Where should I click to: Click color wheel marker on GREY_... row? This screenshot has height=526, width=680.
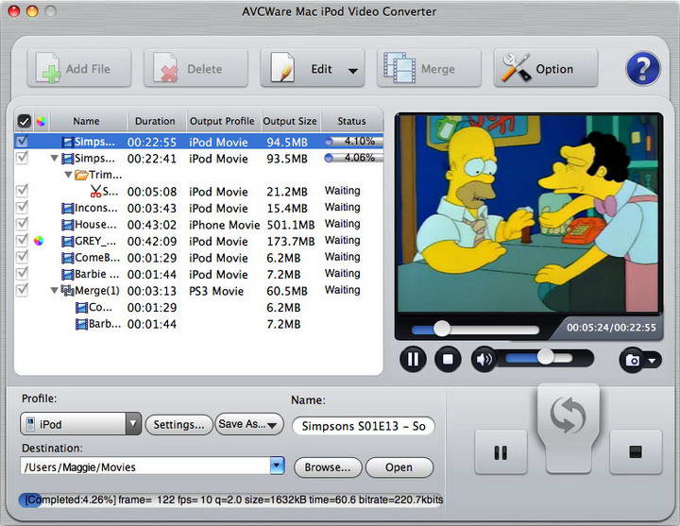click(x=39, y=241)
